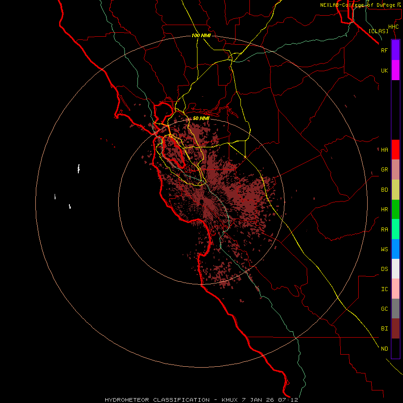Click the "DS" legend label

[x=384, y=269]
